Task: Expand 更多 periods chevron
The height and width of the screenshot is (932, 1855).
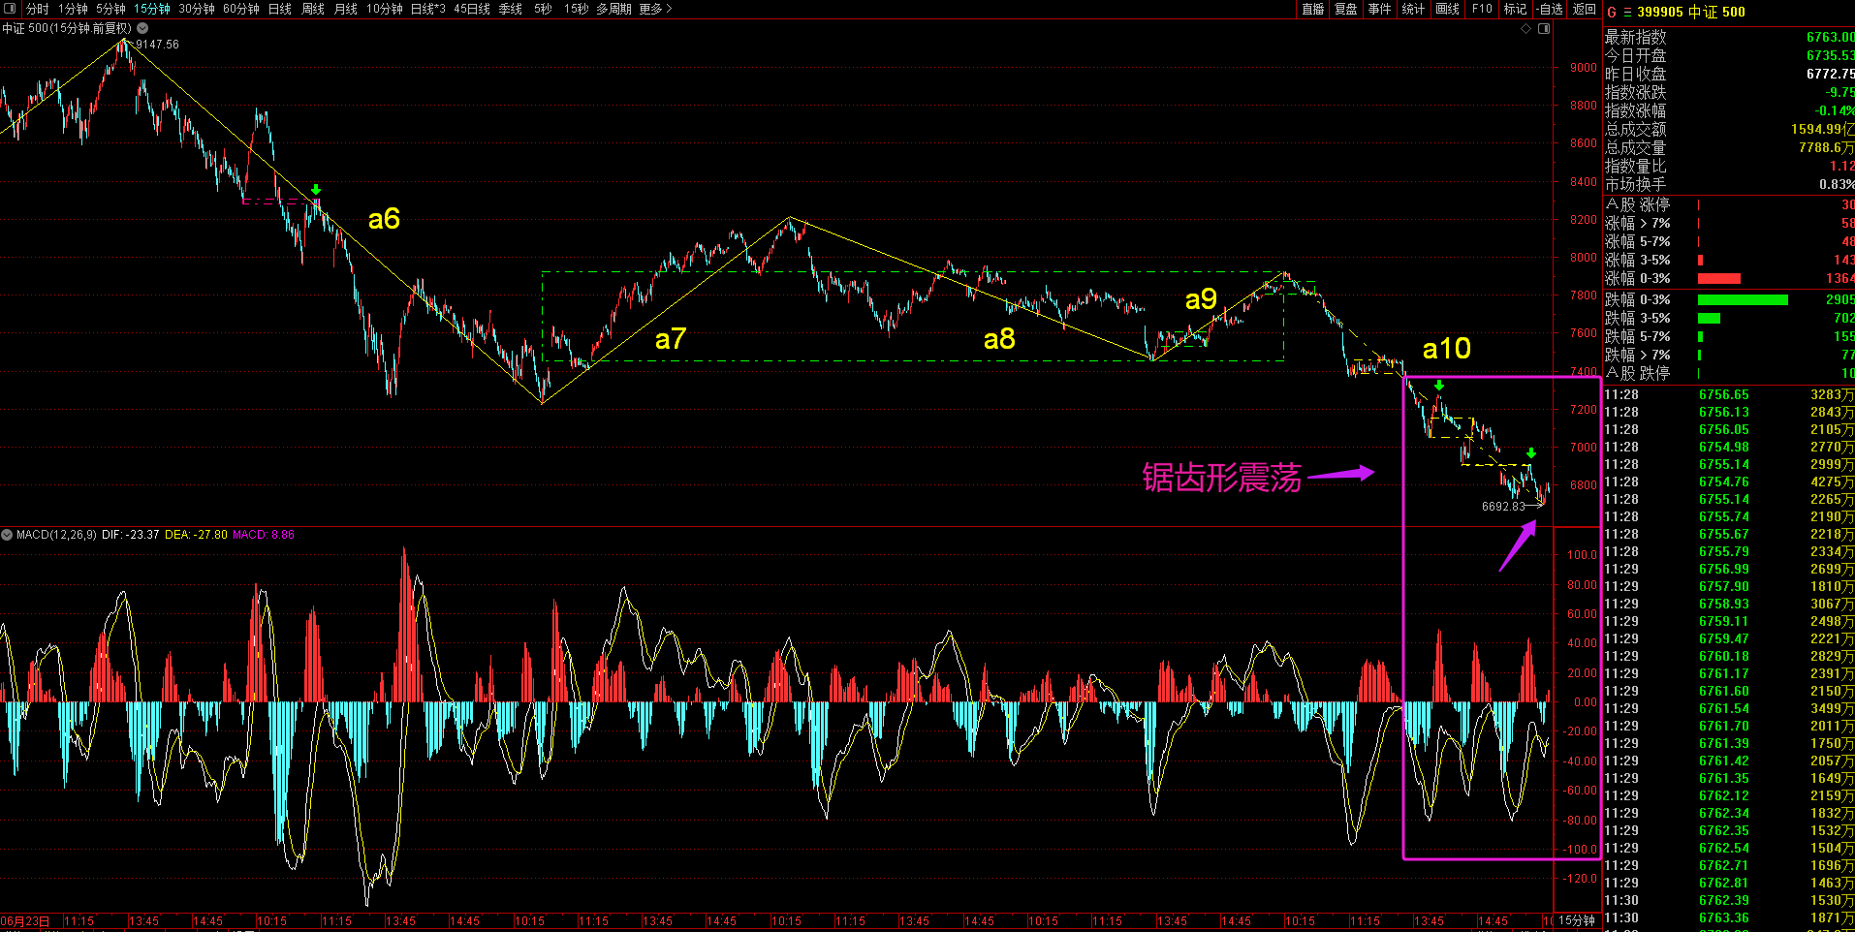Action: (669, 9)
